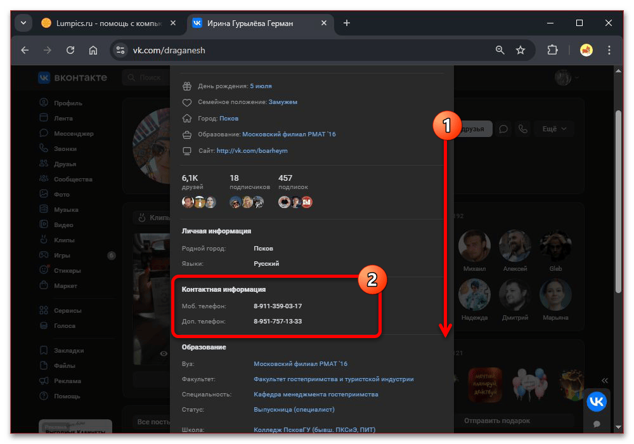Open Chrome three-dot menu
The height and width of the screenshot is (444, 634).
point(609,50)
